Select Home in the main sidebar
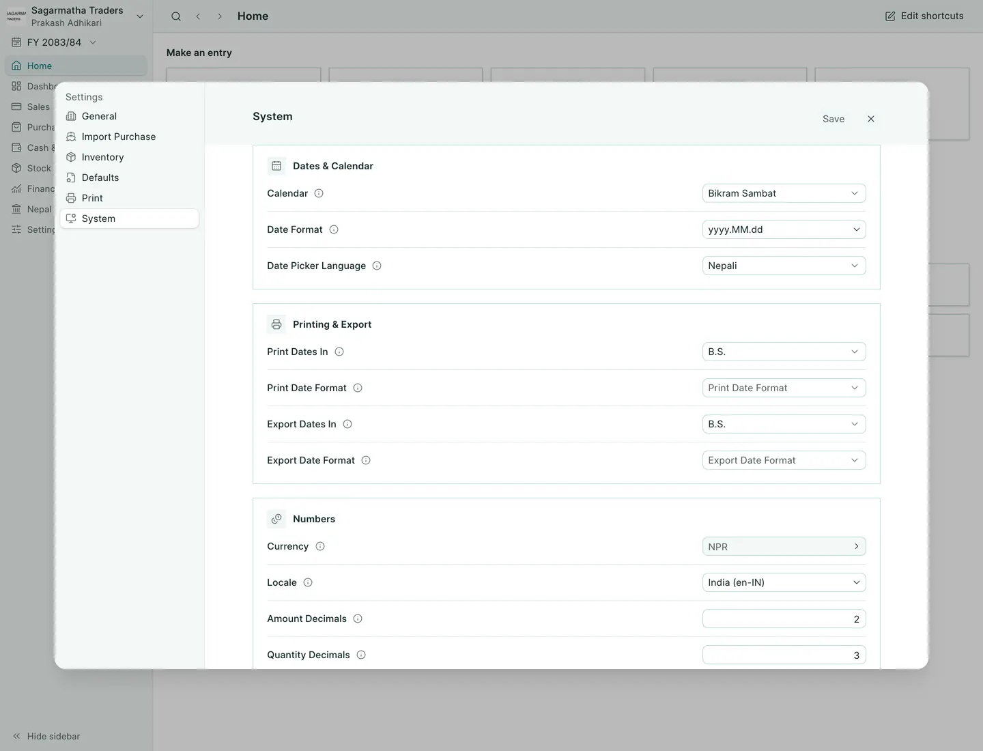 point(76,66)
